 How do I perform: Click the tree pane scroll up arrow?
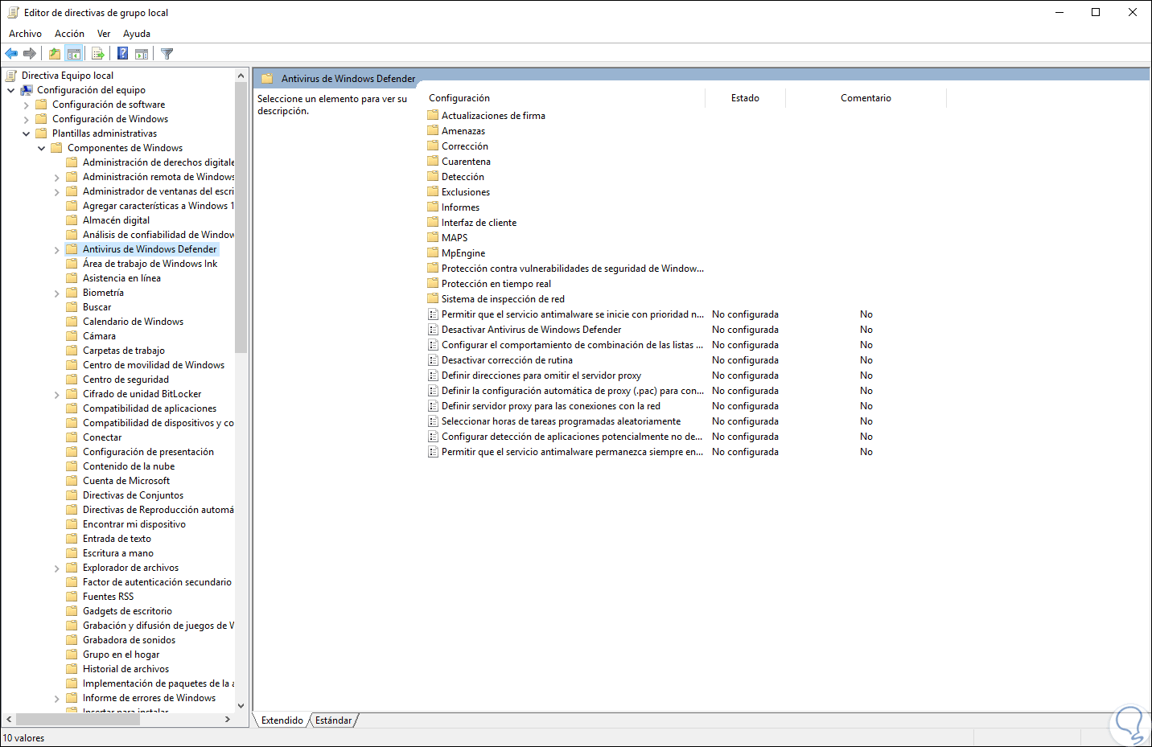click(241, 76)
